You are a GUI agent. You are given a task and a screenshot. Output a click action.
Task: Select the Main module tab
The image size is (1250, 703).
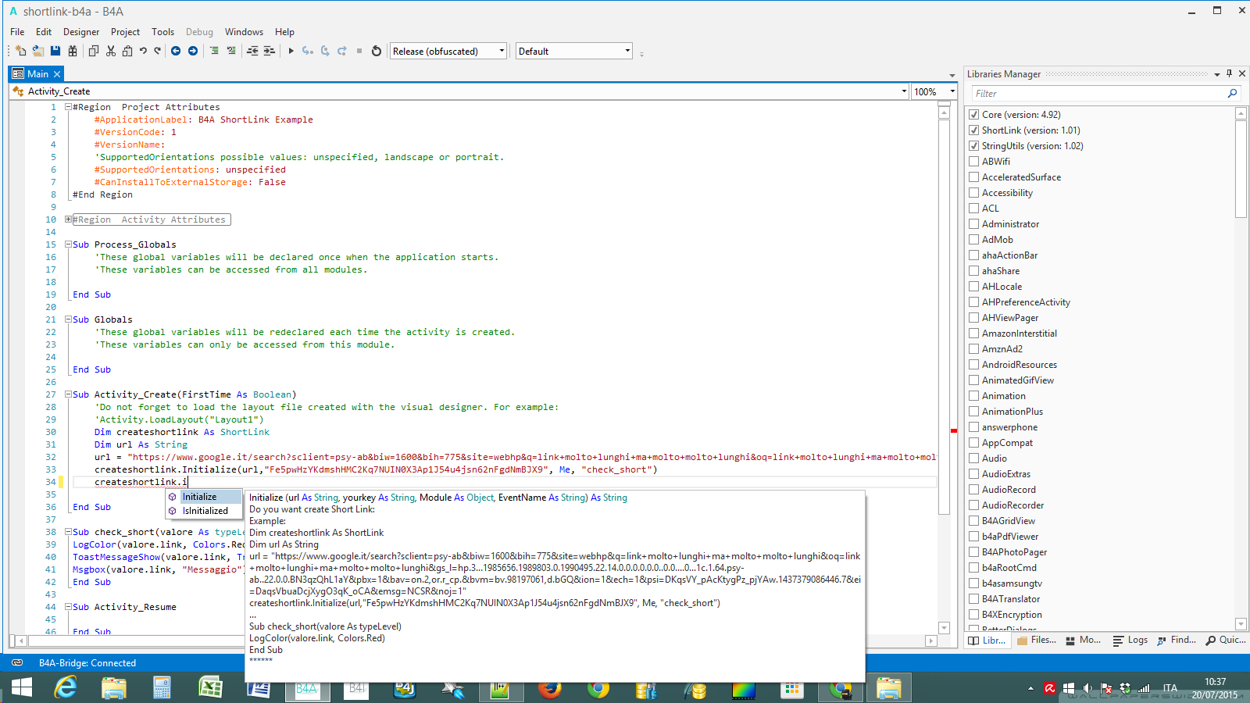coord(35,73)
